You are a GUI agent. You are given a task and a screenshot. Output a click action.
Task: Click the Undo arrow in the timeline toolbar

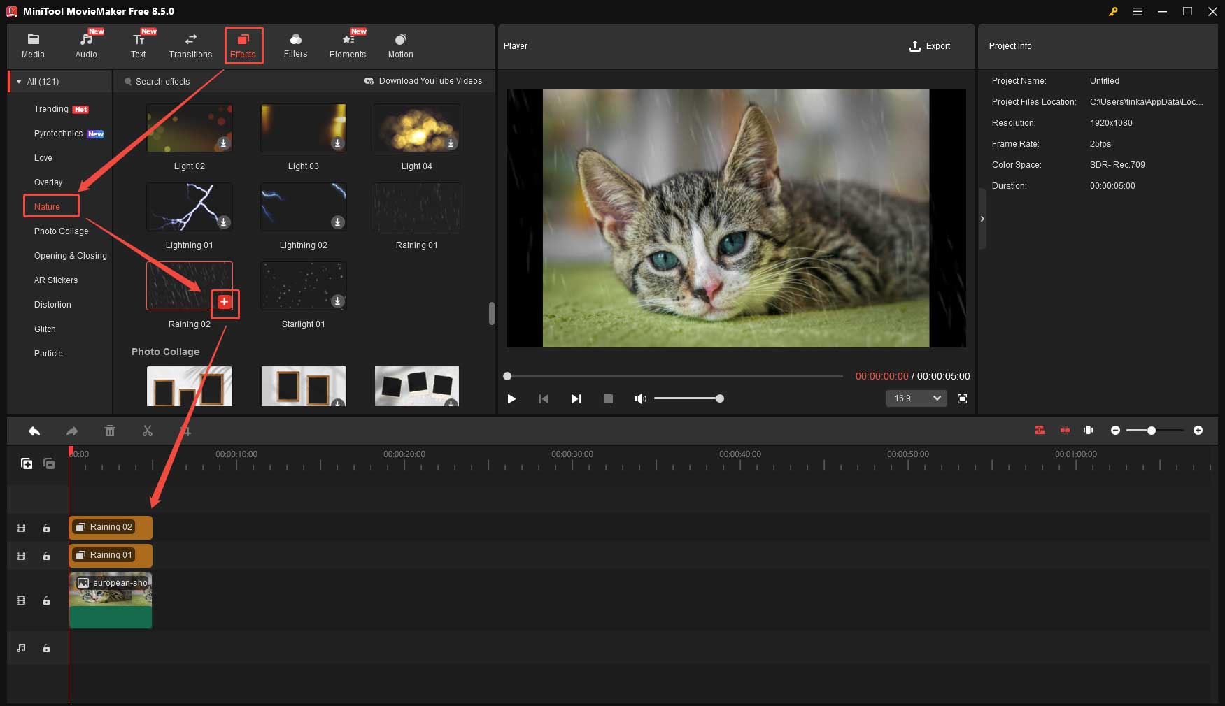(x=34, y=431)
